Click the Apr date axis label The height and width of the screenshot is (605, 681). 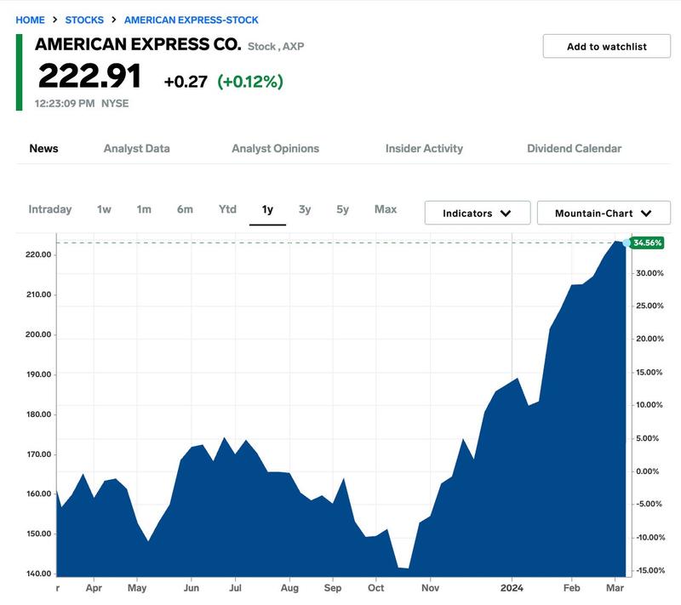pos(94,588)
